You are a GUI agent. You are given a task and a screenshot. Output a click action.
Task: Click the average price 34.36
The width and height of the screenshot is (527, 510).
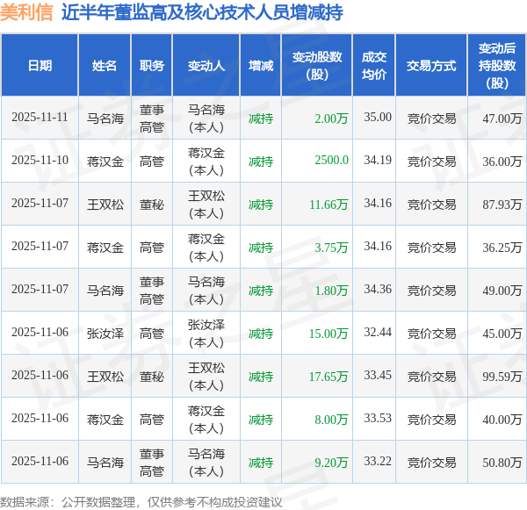click(378, 290)
